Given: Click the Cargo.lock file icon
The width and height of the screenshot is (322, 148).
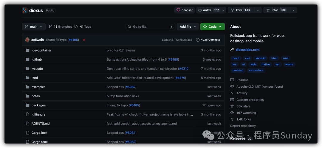Looking at the screenshot, I should pyautogui.click(x=27, y=133).
